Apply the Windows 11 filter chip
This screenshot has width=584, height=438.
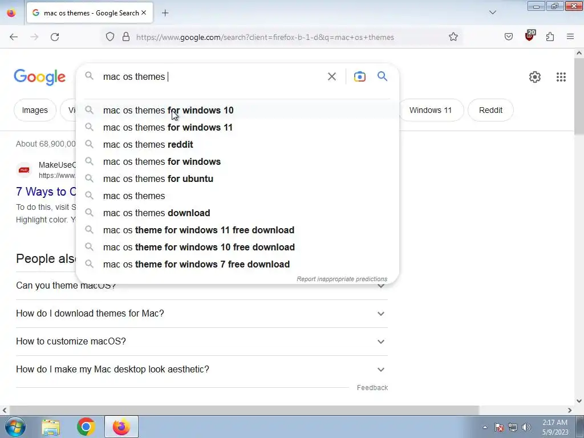430,110
